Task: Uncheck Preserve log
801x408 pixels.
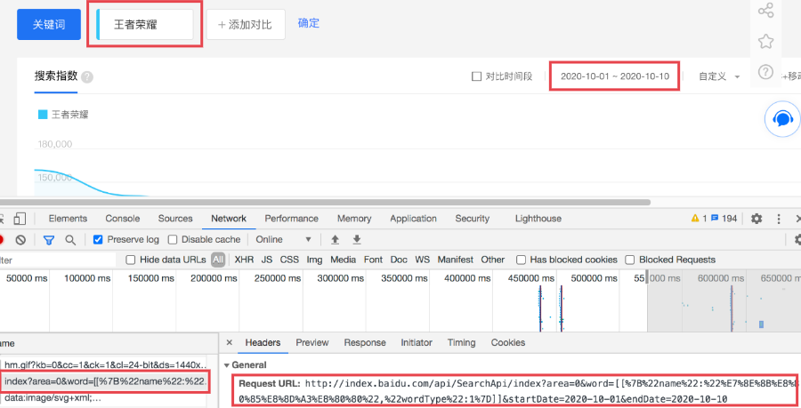Action: 98,239
